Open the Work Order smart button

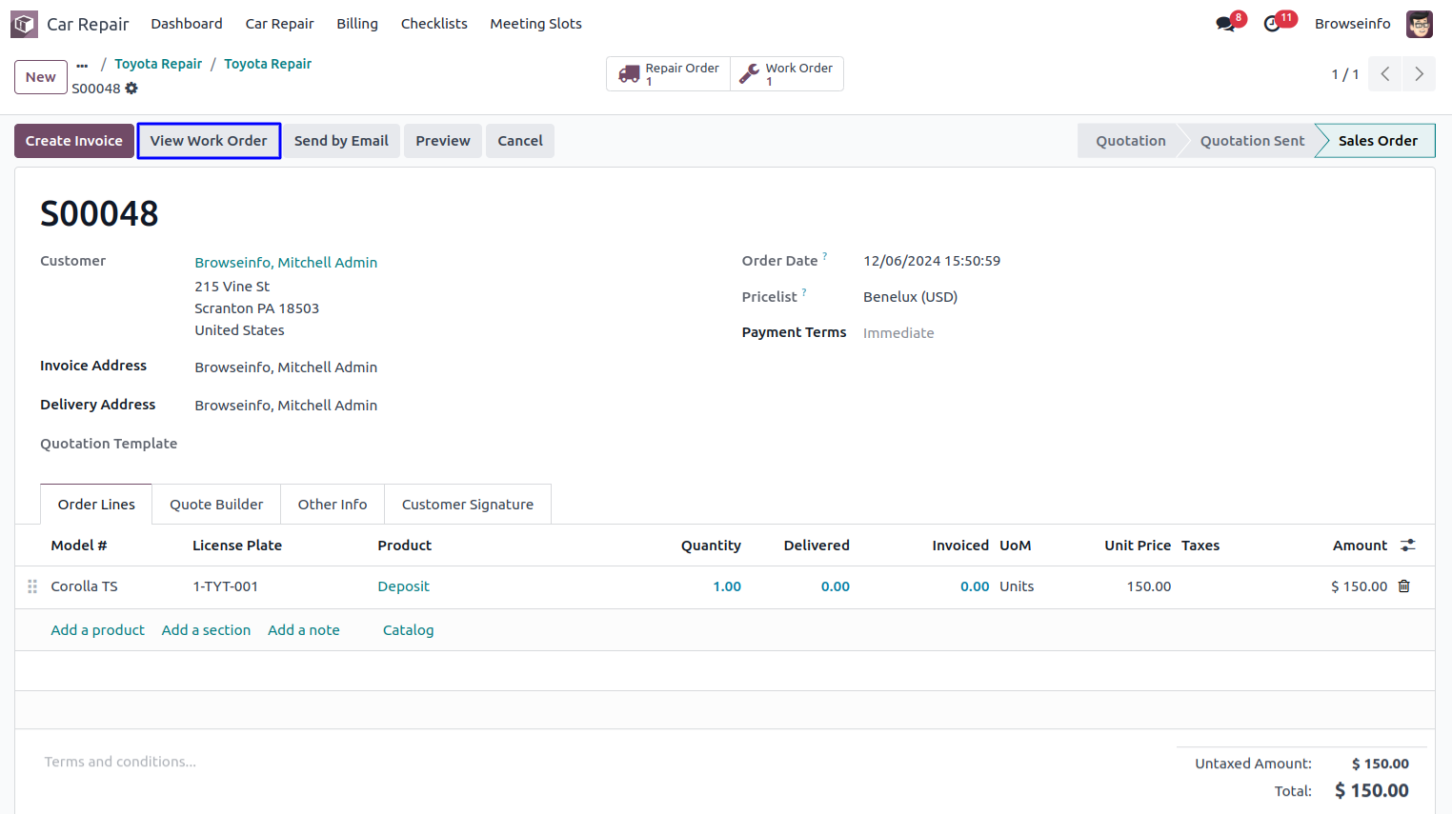tap(787, 74)
